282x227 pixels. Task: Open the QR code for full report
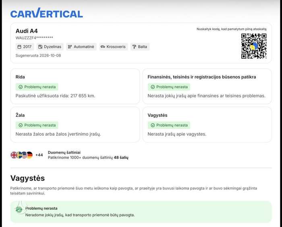pyautogui.click(x=254, y=46)
